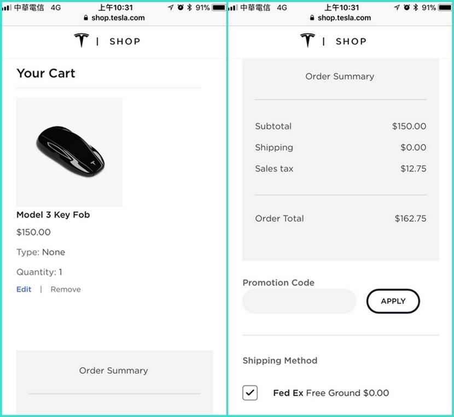Click the Tesla logo in left header
The image size is (454, 417).
pos(82,40)
